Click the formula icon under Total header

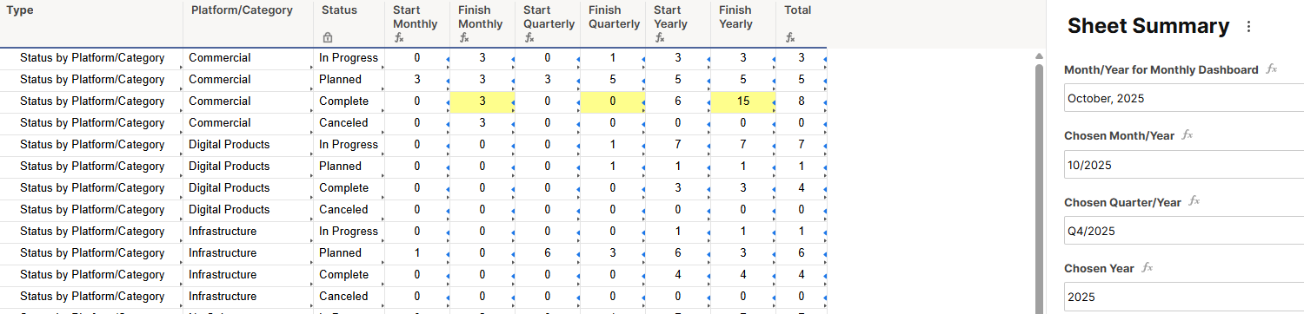pyautogui.click(x=790, y=38)
